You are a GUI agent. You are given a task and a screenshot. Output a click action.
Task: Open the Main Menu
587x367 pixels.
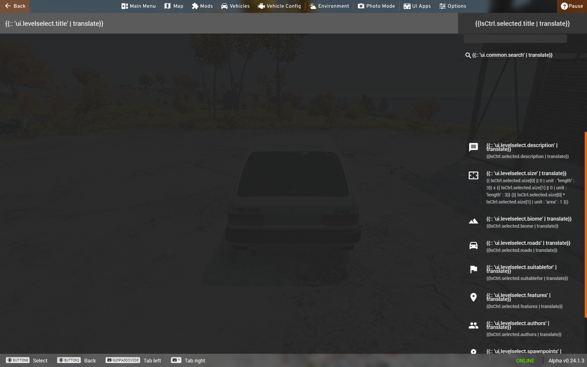point(138,6)
